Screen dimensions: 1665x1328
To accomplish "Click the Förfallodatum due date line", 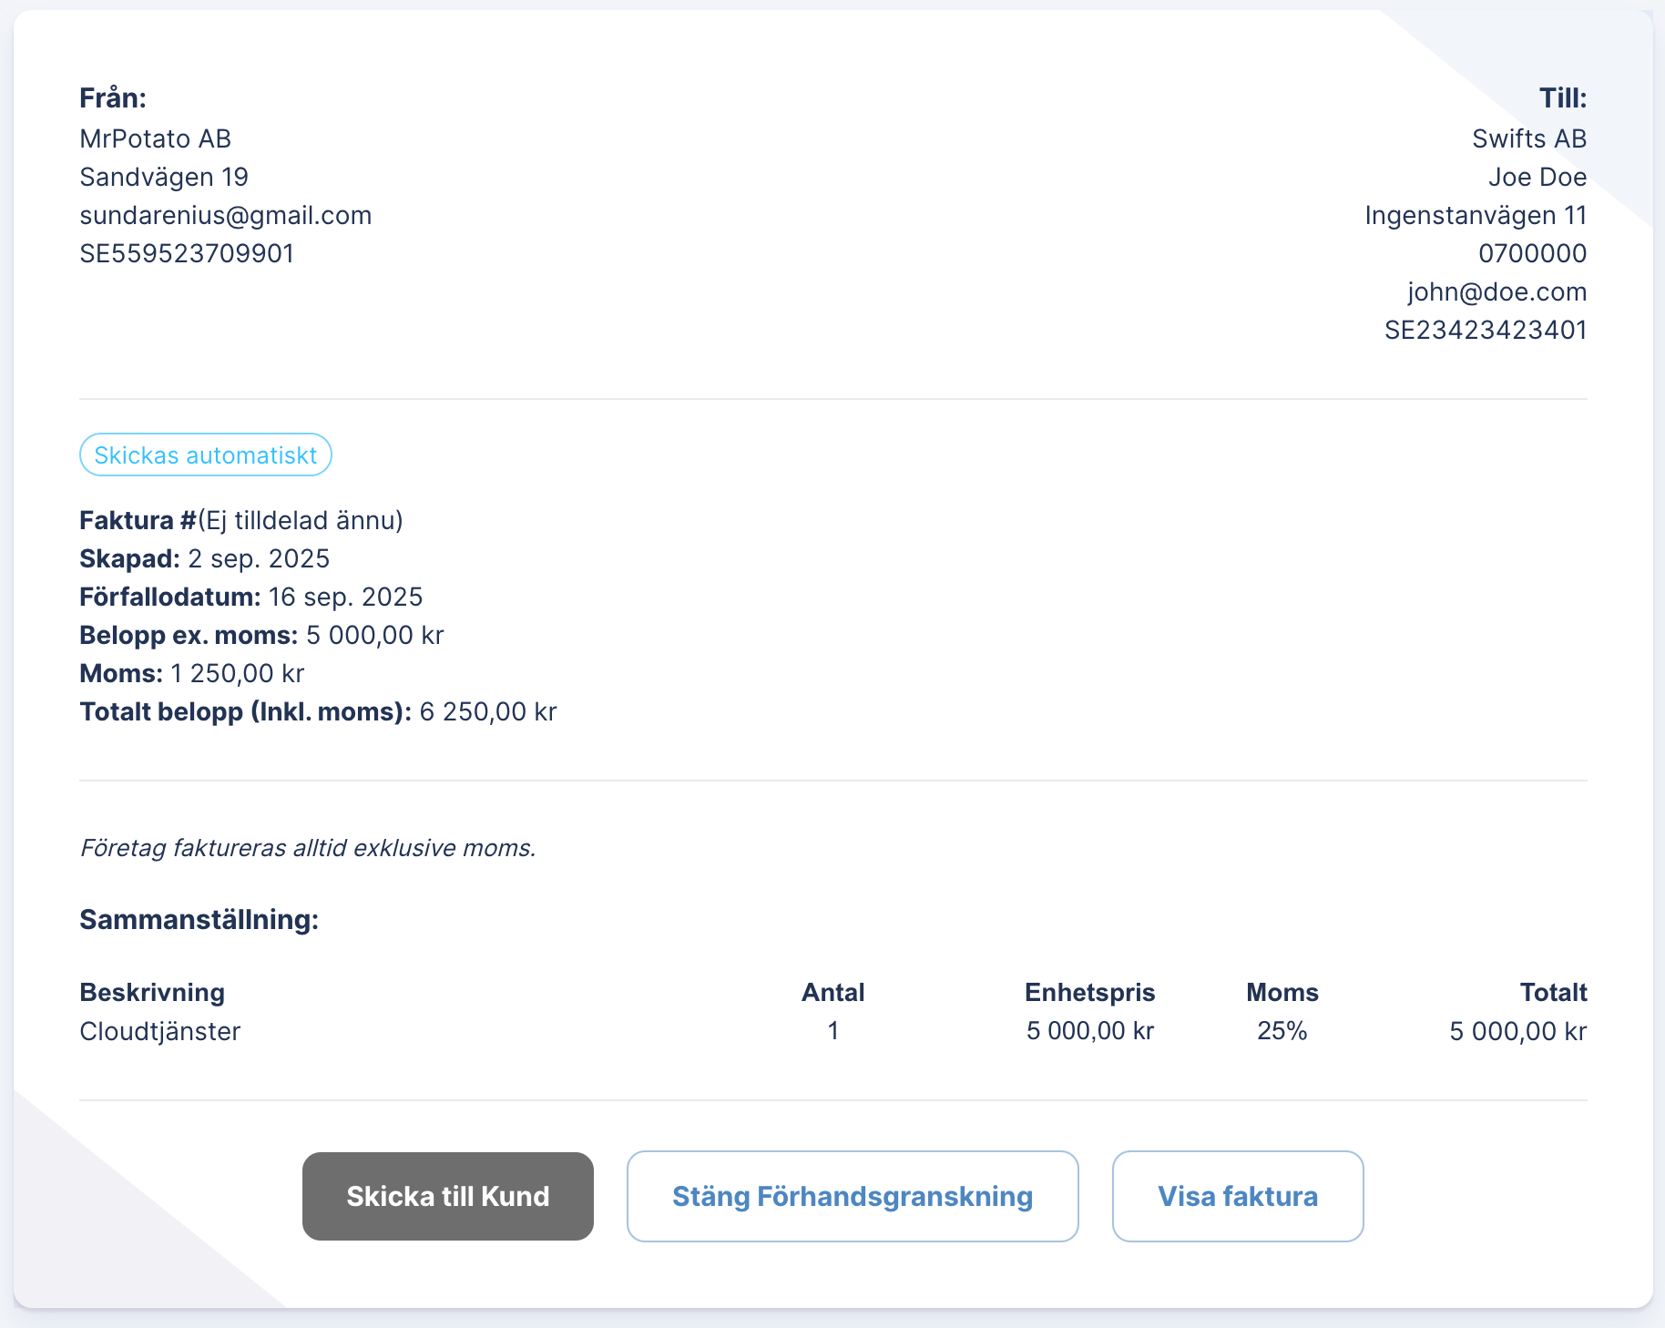I will pyautogui.click(x=251, y=598).
